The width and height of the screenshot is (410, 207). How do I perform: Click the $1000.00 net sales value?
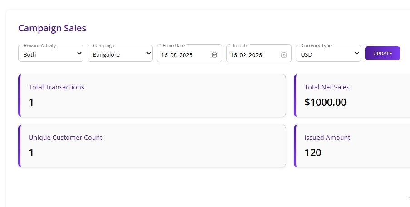[325, 102]
